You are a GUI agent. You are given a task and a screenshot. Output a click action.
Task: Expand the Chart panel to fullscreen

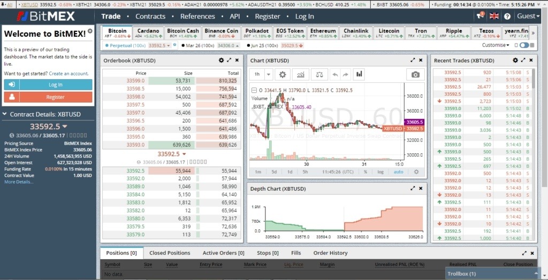[413, 60]
